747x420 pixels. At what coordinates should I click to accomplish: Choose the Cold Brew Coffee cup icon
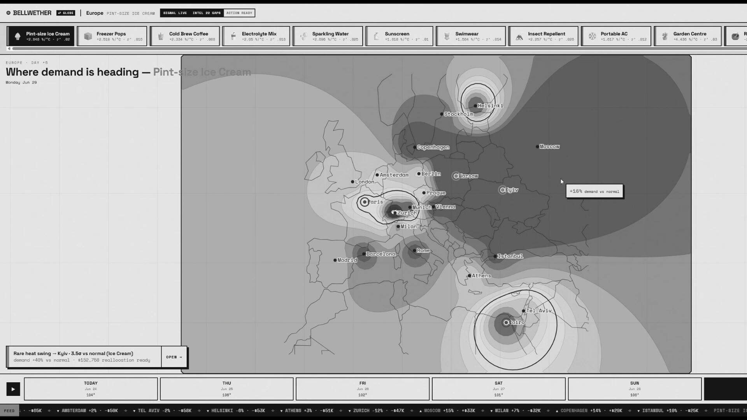click(x=160, y=37)
